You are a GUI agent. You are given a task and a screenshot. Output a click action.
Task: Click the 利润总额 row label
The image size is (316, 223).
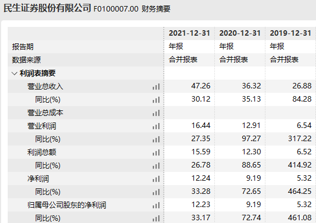(42, 152)
